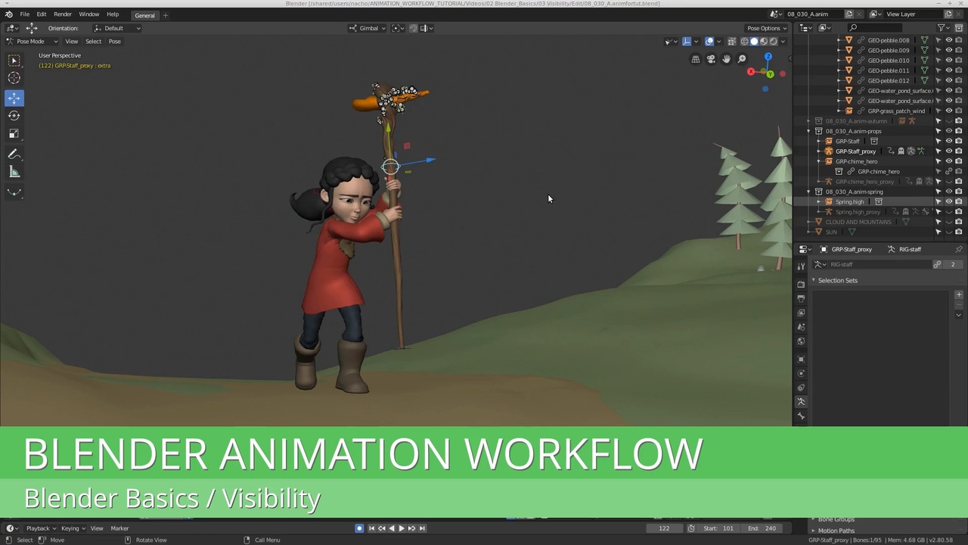Image resolution: width=968 pixels, height=545 pixels.
Task: Jump to the timeline start frame
Action: pyautogui.click(x=371, y=528)
